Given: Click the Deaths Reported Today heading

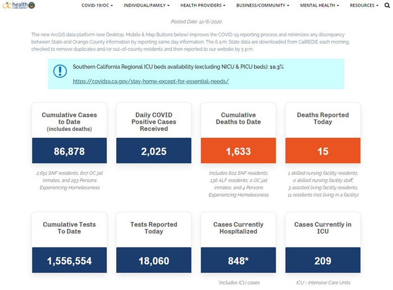Looking at the screenshot, I should [x=323, y=118].
